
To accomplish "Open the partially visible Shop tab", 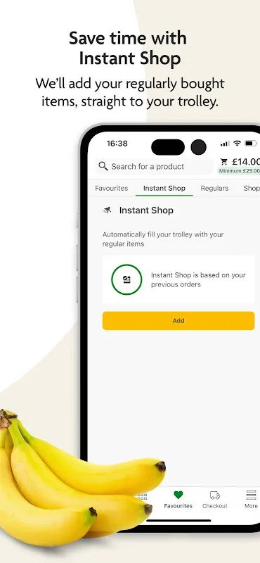I will [252, 188].
